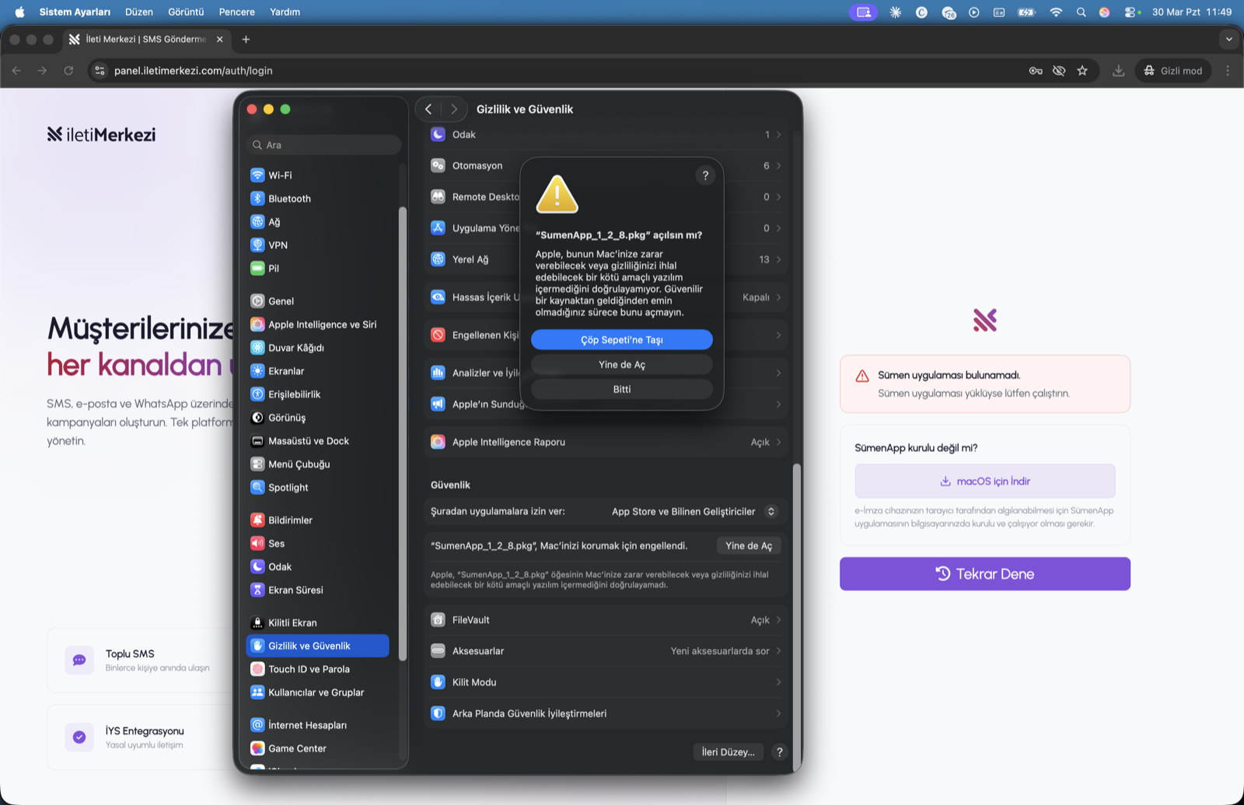Click Yine de Aç next to the blocked package message
The width and height of the screenshot is (1244, 805).
(748, 545)
